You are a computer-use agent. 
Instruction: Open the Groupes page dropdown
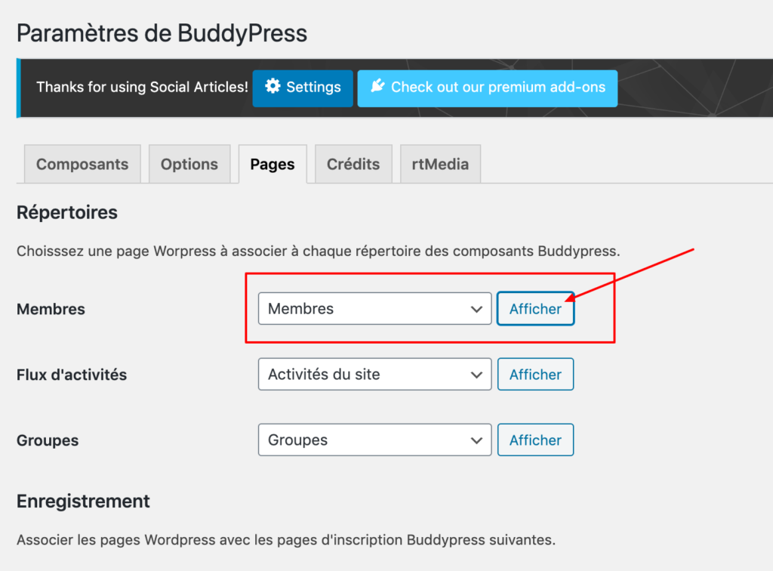point(374,440)
